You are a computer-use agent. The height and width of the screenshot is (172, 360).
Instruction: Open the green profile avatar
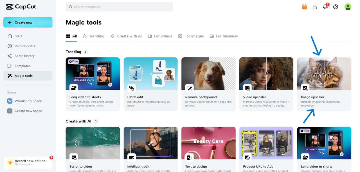point(348,7)
